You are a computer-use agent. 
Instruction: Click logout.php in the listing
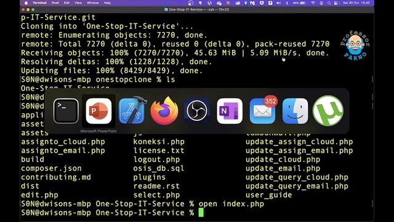[156, 159]
